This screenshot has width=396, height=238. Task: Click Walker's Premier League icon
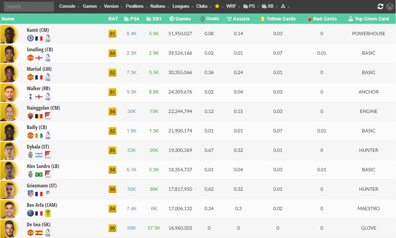coord(48,97)
